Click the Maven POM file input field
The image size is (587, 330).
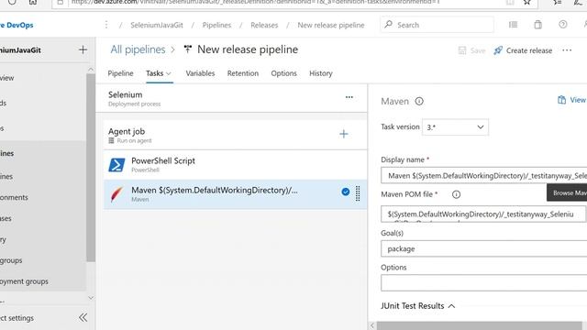coord(483,214)
